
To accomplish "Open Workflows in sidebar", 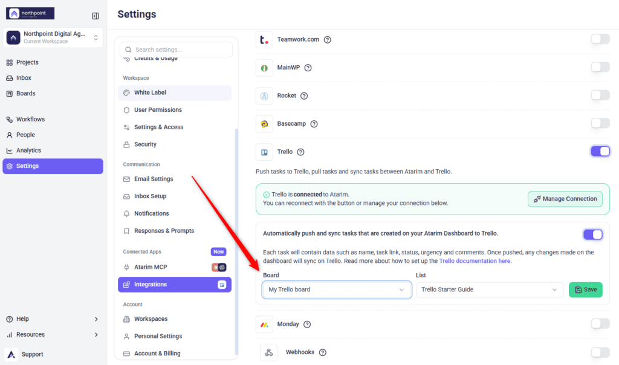I will point(53,119).
